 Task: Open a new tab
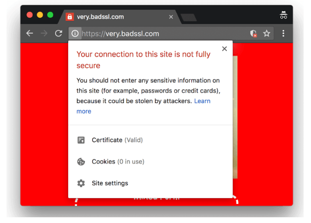point(188,17)
